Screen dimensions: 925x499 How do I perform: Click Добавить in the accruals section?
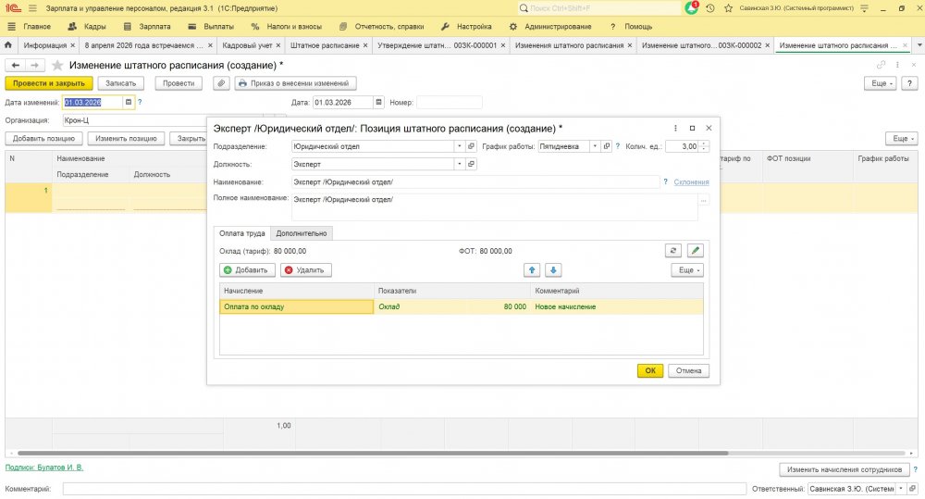tap(246, 270)
